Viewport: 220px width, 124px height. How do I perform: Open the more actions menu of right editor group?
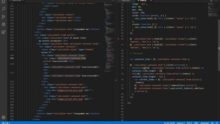(216, 1)
